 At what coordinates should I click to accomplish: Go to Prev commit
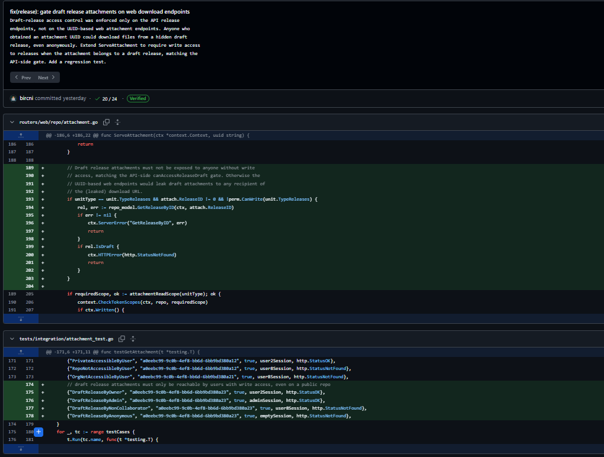tap(23, 78)
